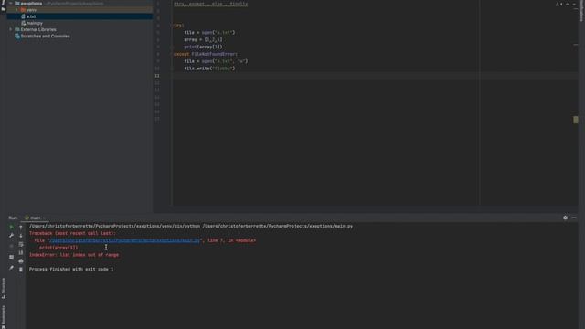The image size is (585, 329).
Task: Click the editor warnings count indicator
Action: pyautogui.click(x=558, y=4)
